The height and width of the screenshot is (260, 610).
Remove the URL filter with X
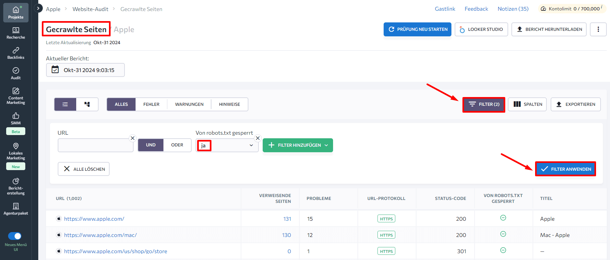coord(132,138)
